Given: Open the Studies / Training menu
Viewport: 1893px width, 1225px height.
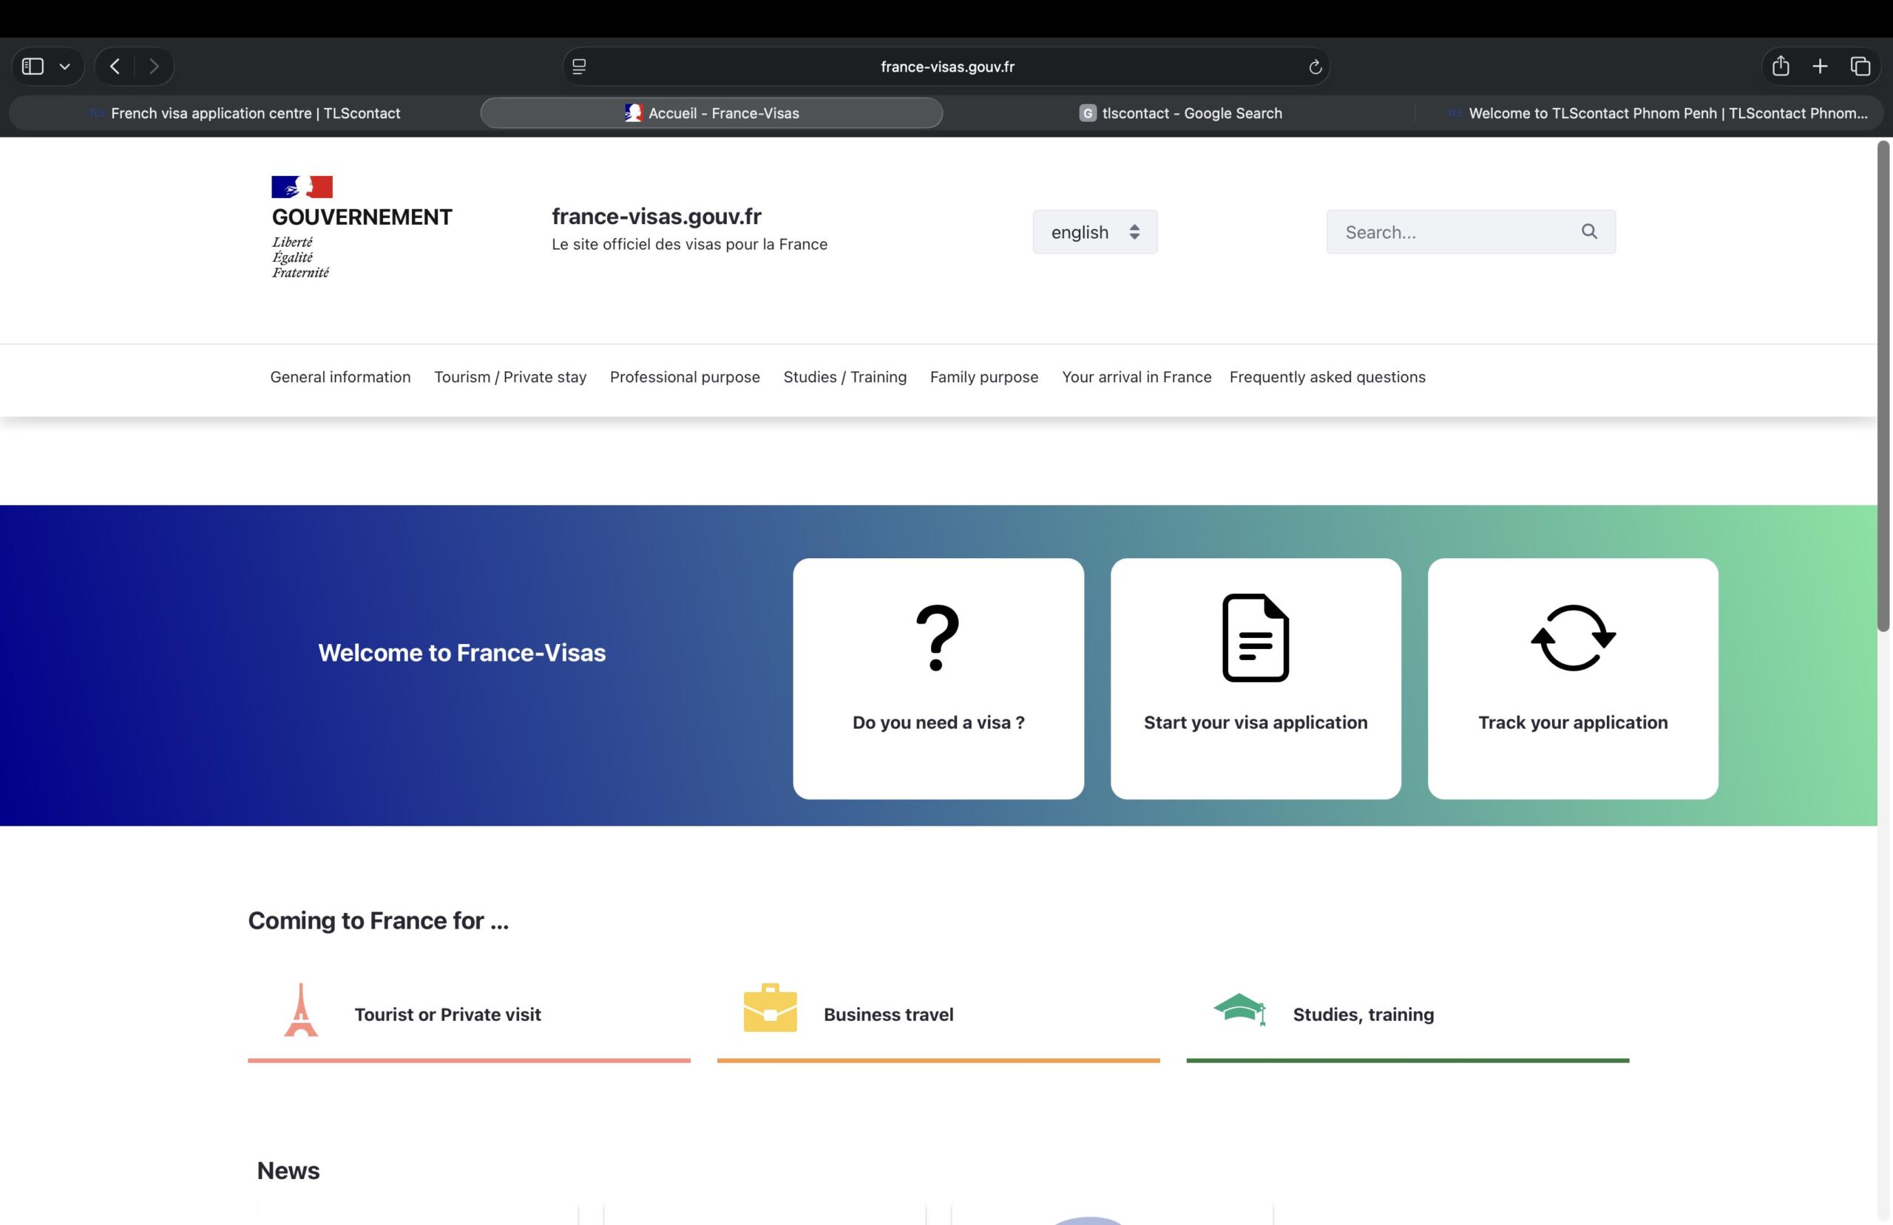Looking at the screenshot, I should tap(844, 377).
